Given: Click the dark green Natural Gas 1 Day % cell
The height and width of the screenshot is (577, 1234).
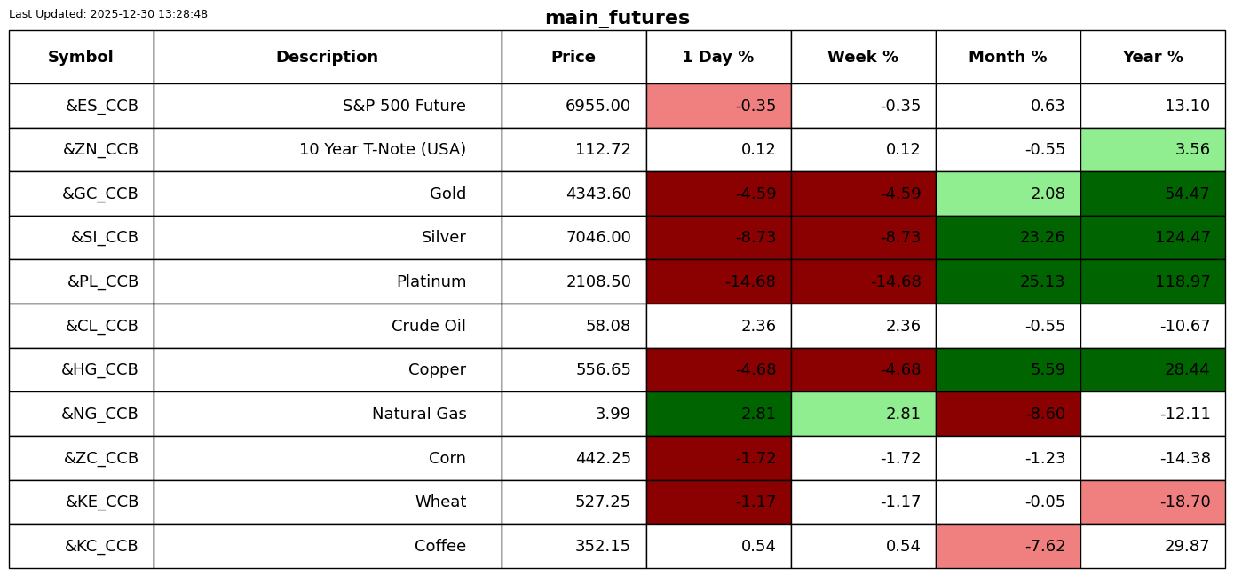Looking at the screenshot, I should [718, 414].
